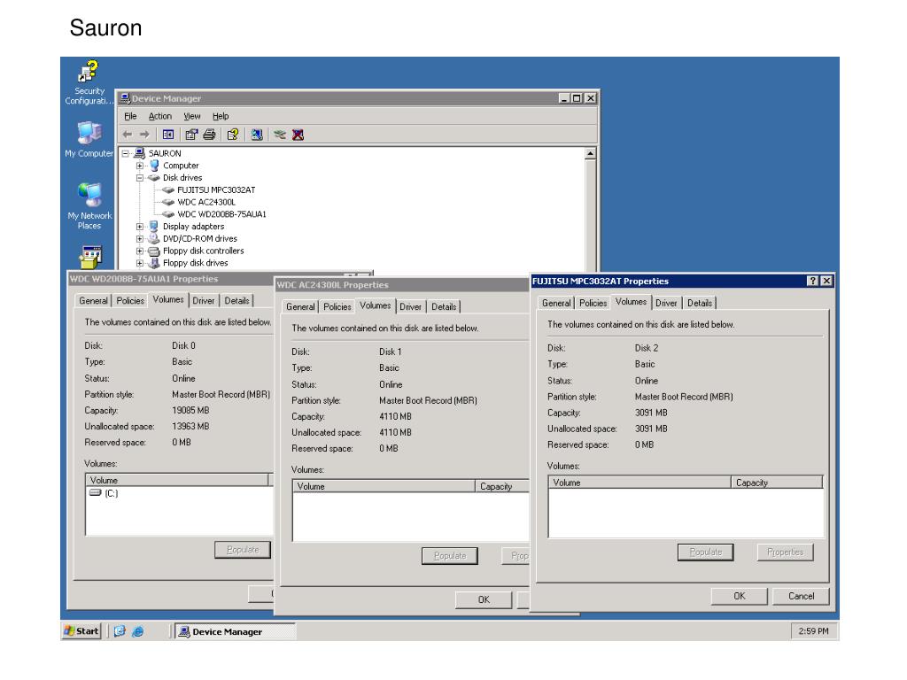Switch to General tab in WDC AC24300L Properties
907x680 pixels.
[301, 307]
